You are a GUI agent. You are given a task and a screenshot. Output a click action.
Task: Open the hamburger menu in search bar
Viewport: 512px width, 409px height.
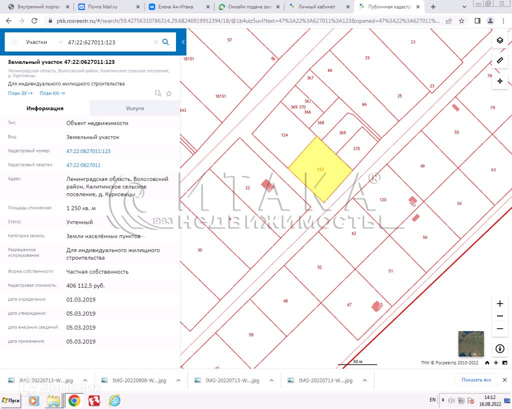[x=14, y=42]
